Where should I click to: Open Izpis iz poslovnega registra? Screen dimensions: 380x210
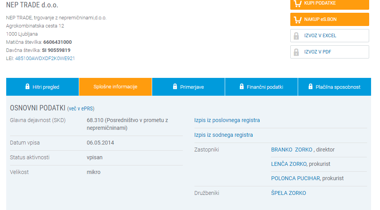coord(227,120)
